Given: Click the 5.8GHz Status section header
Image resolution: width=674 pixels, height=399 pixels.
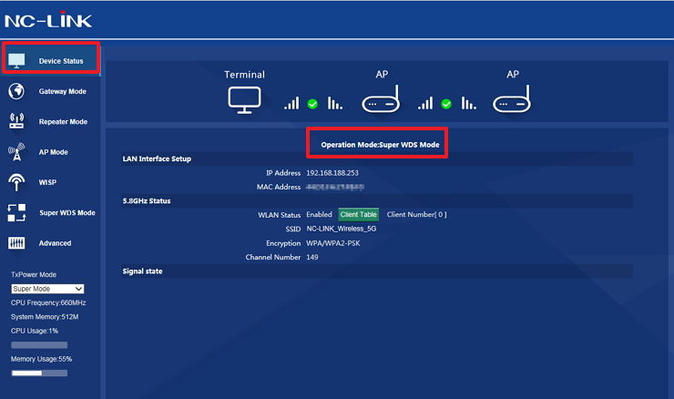Looking at the screenshot, I should tap(376, 200).
